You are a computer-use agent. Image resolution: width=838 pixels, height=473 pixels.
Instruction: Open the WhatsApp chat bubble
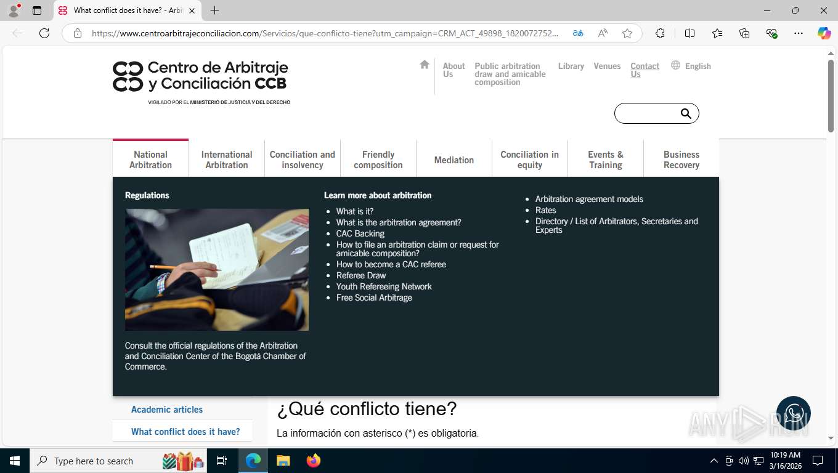(794, 413)
